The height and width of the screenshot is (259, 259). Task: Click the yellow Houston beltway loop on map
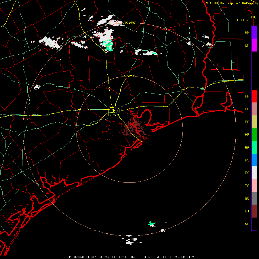(x=114, y=112)
